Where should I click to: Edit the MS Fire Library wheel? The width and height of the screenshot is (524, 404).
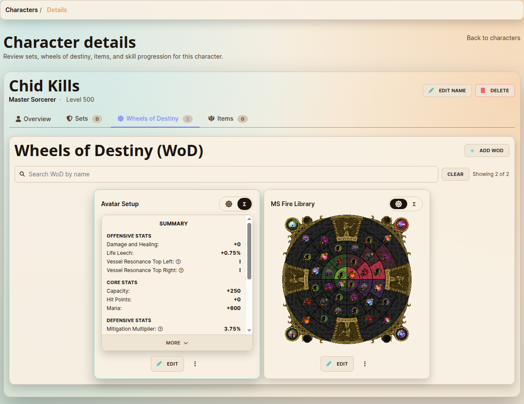(337, 364)
